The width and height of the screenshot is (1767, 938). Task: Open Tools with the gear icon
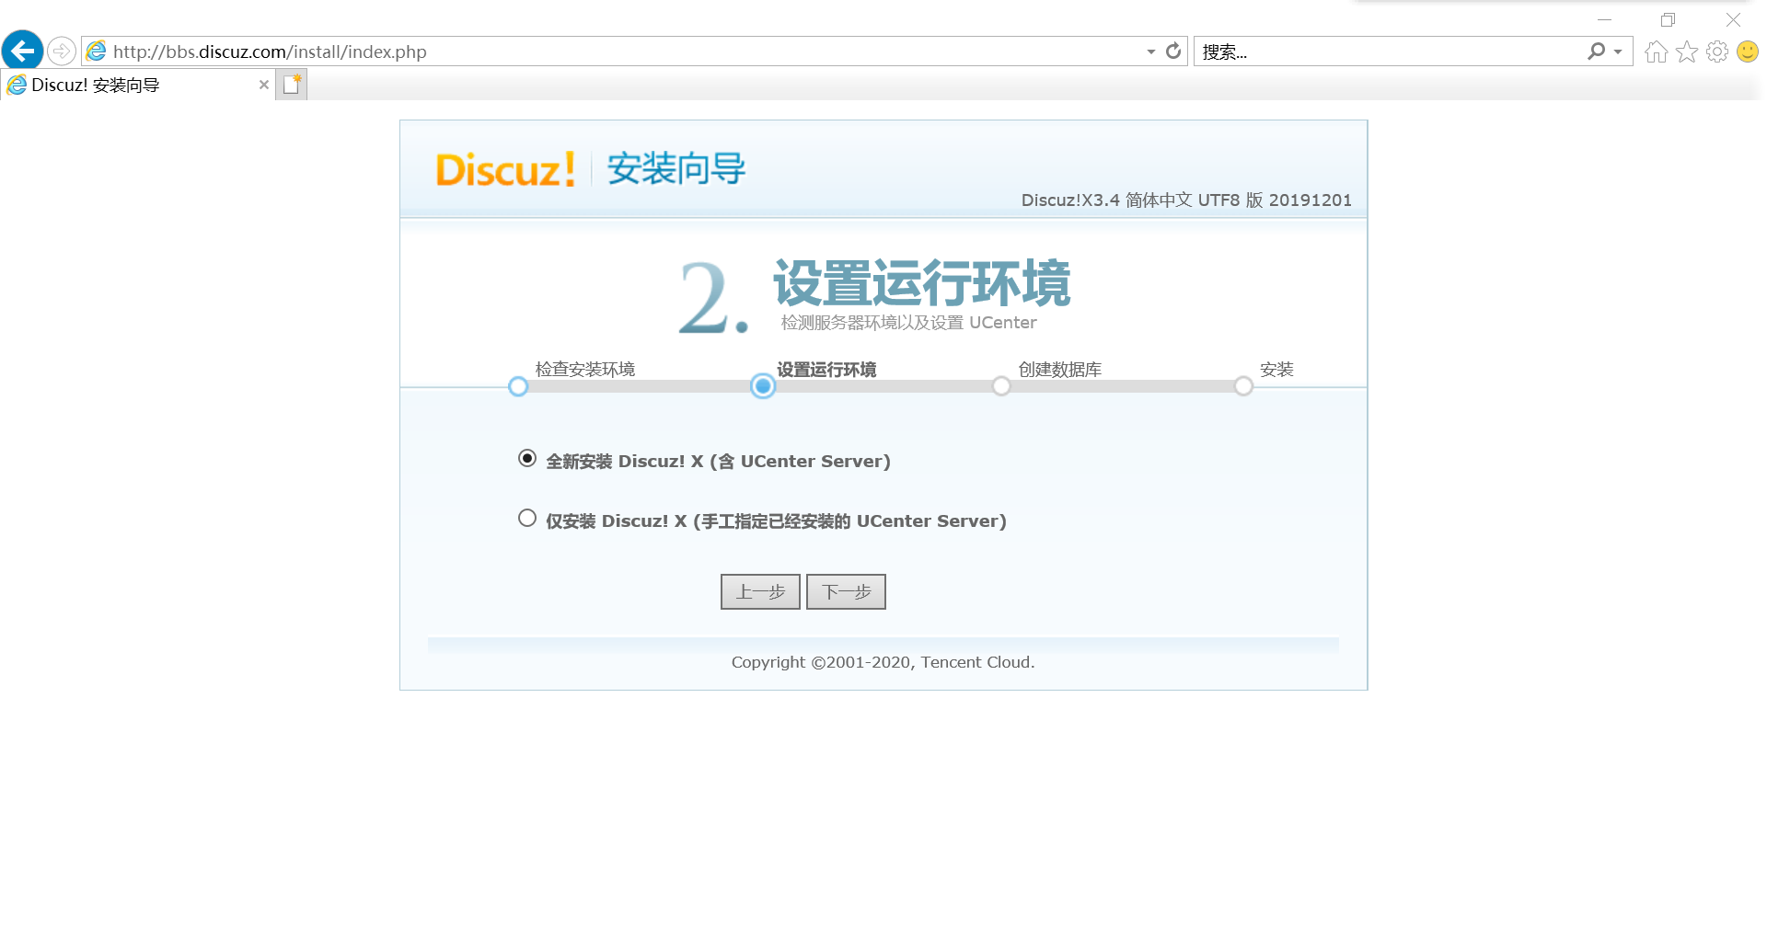pos(1717,51)
